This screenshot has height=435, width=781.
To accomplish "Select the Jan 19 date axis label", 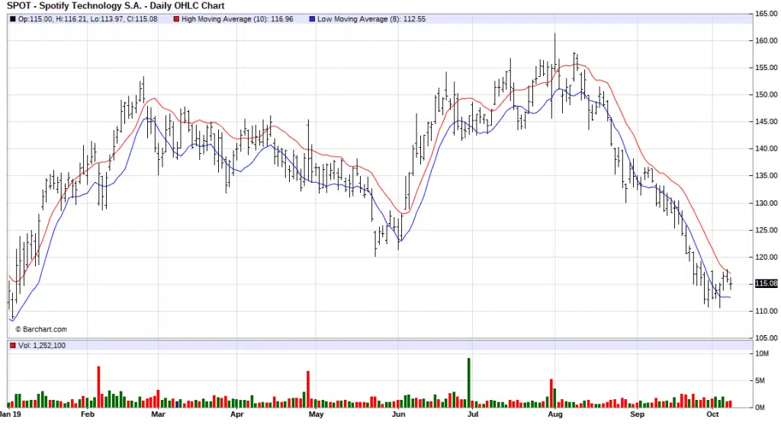I will (x=11, y=415).
